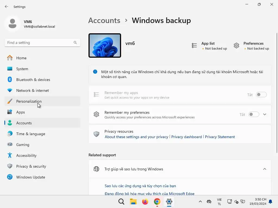This screenshot has height=208, width=278.
Task: Open Search from the taskbar
Action: pyautogui.click(x=121, y=201)
